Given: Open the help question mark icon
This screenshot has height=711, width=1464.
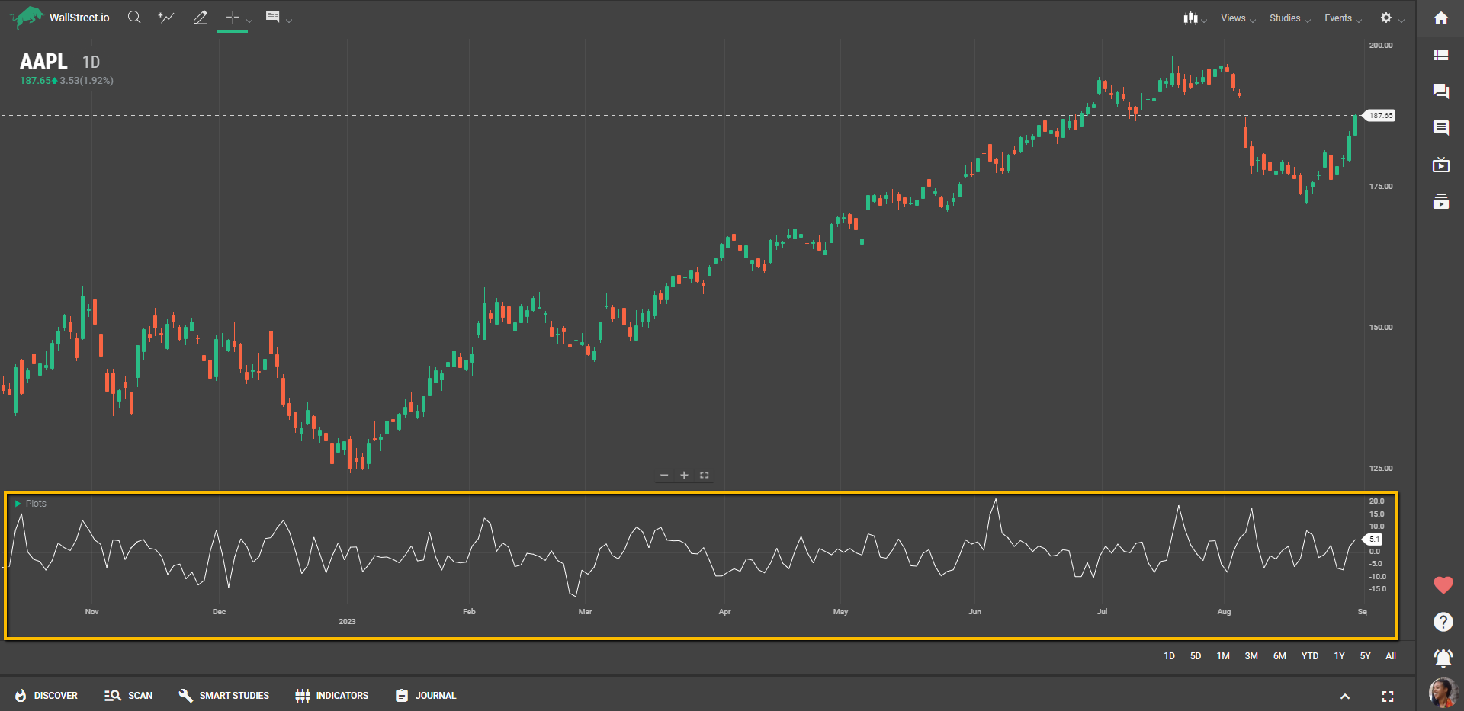Looking at the screenshot, I should pyautogui.click(x=1443, y=622).
